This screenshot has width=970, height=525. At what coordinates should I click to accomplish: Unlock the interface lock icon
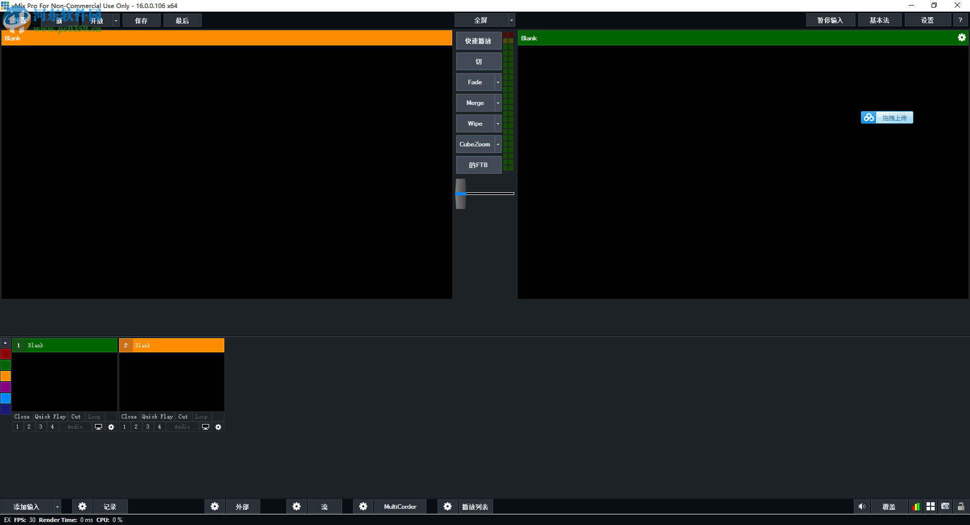tap(960, 506)
